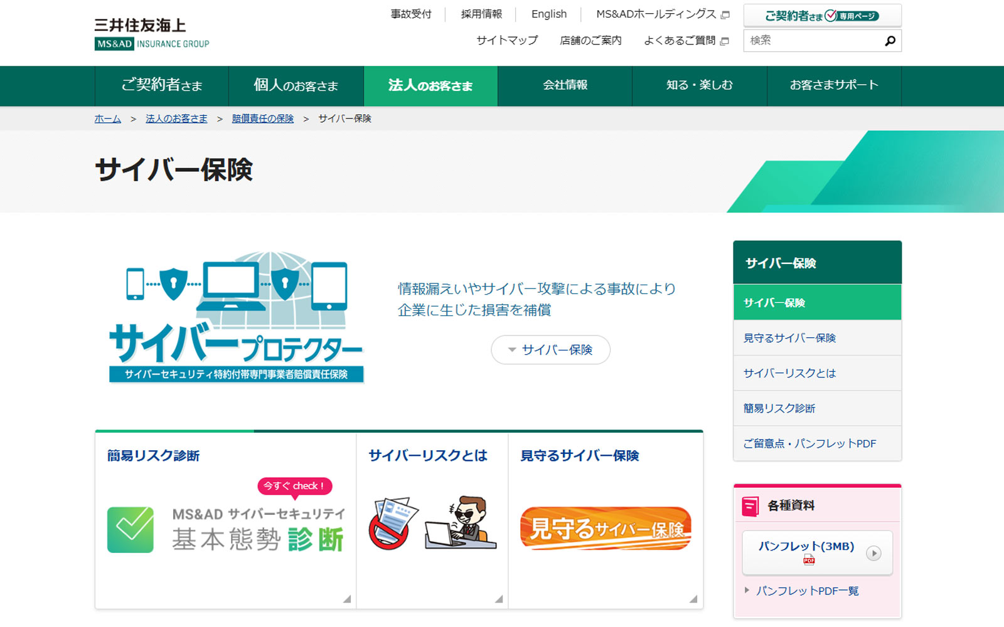Open the お客さまサポート navigation tab
Screen dimensions: 1004x627
(834, 86)
